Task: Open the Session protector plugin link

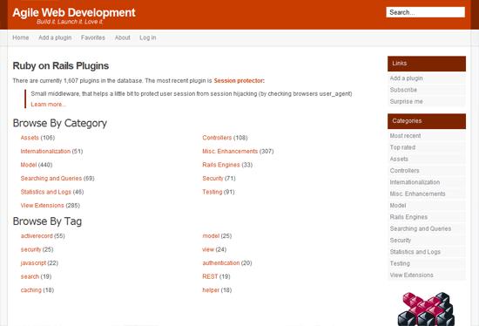Action: click(x=239, y=81)
